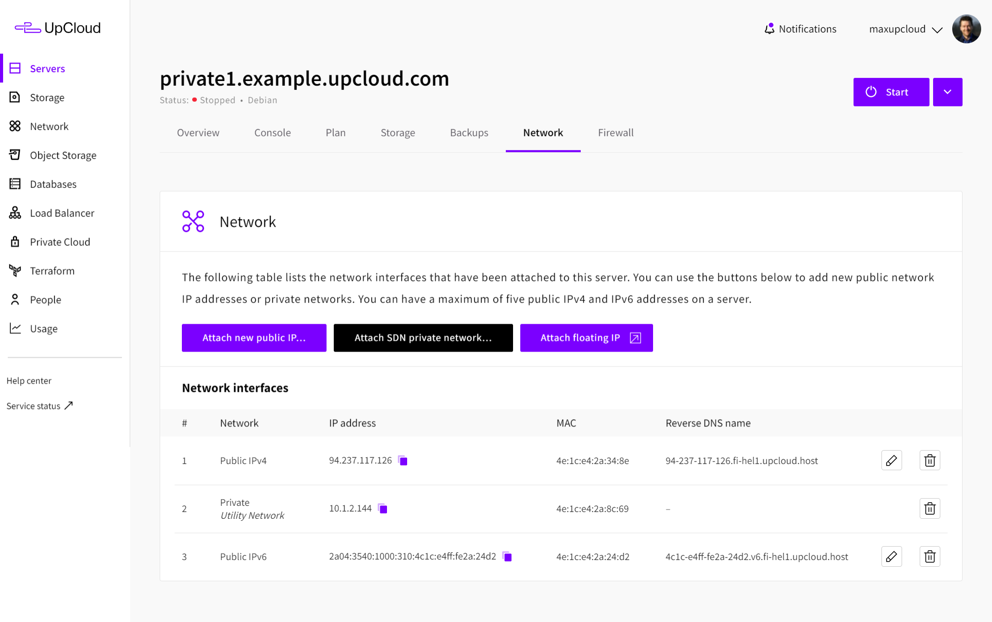992x622 pixels.
Task: Switch to the Storage tab
Action: (x=398, y=133)
